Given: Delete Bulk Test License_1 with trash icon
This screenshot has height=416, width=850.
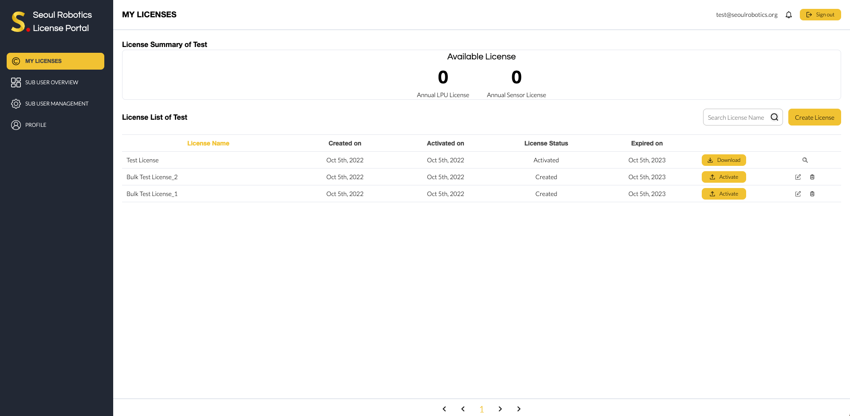Looking at the screenshot, I should point(812,194).
